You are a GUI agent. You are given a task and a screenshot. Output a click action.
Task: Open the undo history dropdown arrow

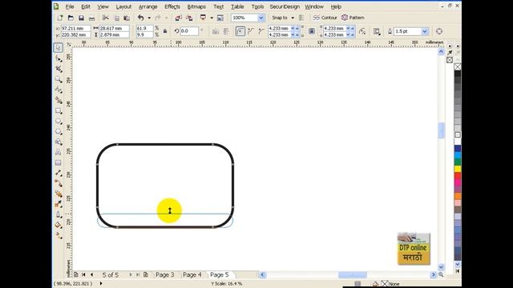click(149, 18)
